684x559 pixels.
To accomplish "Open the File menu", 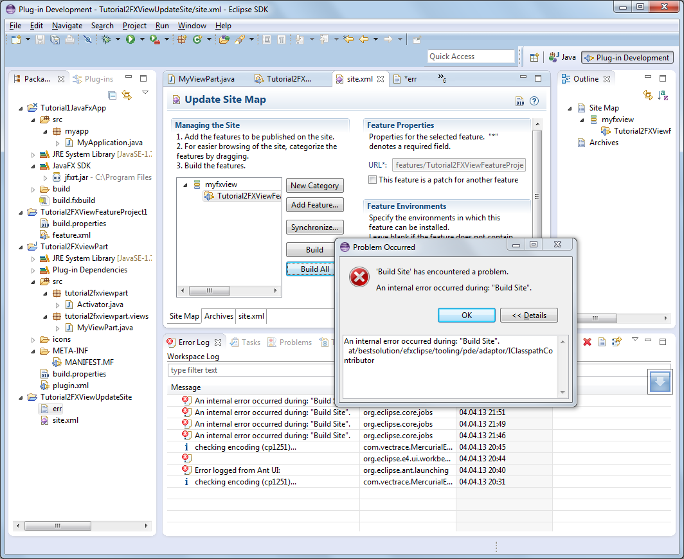I will tap(15, 26).
